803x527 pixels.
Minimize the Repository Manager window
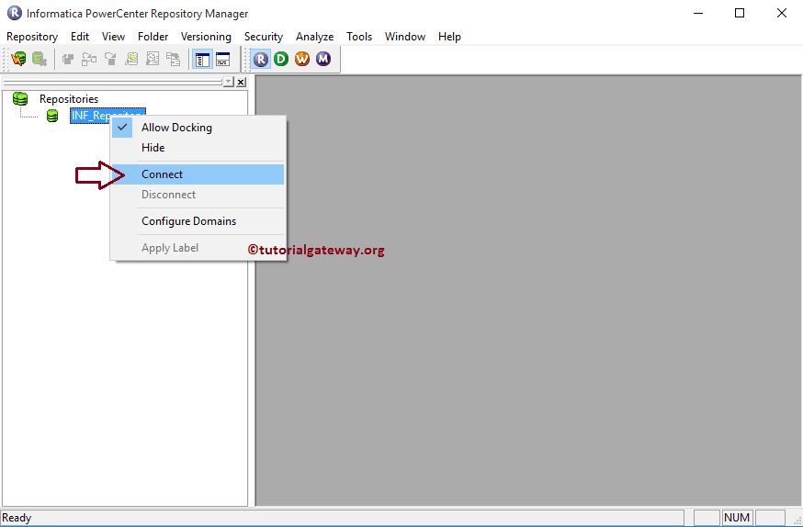pyautogui.click(x=698, y=13)
